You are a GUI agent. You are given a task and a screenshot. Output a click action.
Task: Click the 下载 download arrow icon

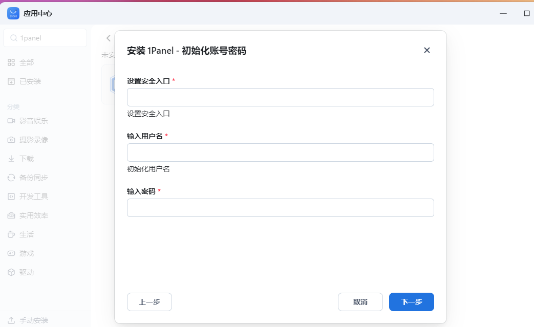tap(11, 159)
